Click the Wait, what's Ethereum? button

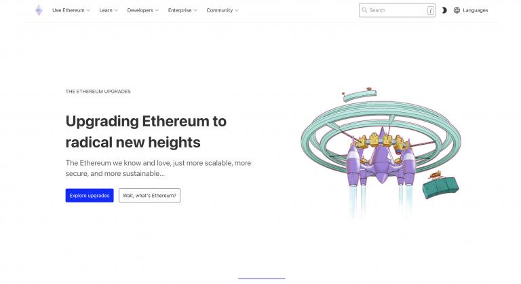149,196
